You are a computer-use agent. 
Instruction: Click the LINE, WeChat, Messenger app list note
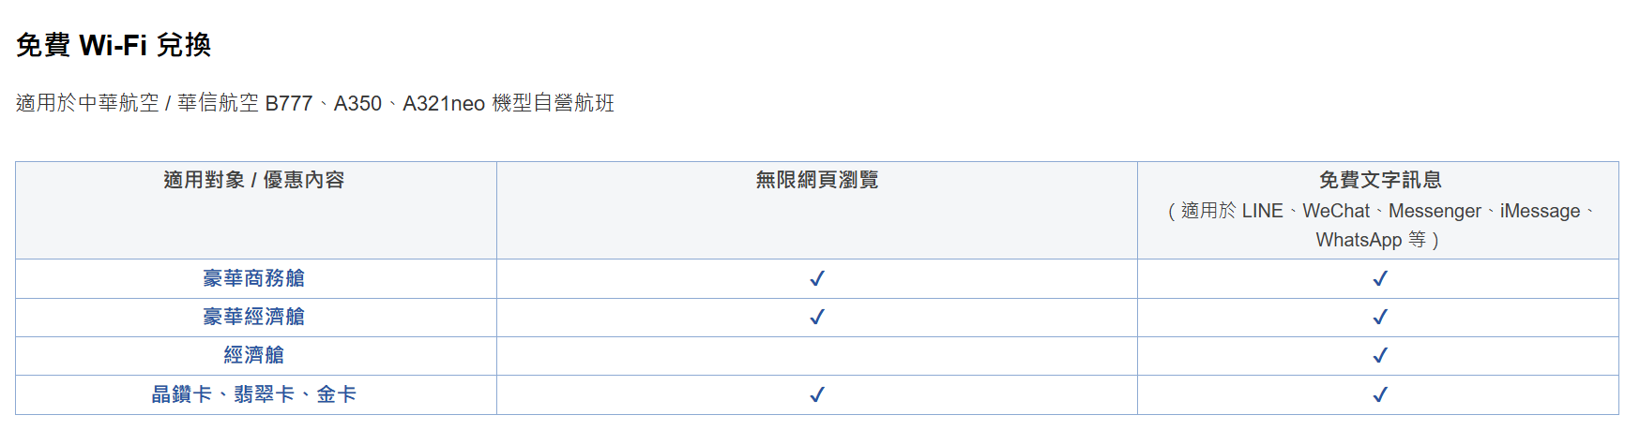pyautogui.click(x=1380, y=225)
